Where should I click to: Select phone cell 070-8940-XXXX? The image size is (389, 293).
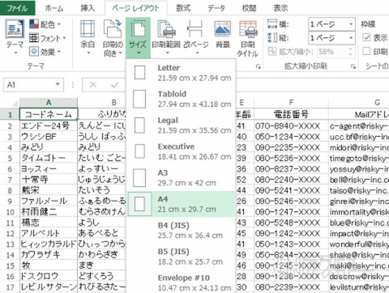[291, 125]
